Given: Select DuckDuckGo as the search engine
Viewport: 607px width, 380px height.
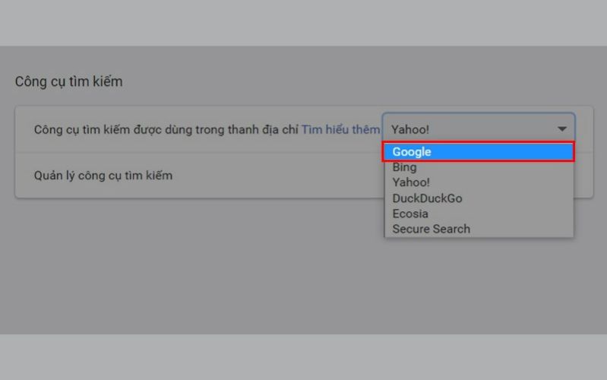Looking at the screenshot, I should click(x=479, y=198).
